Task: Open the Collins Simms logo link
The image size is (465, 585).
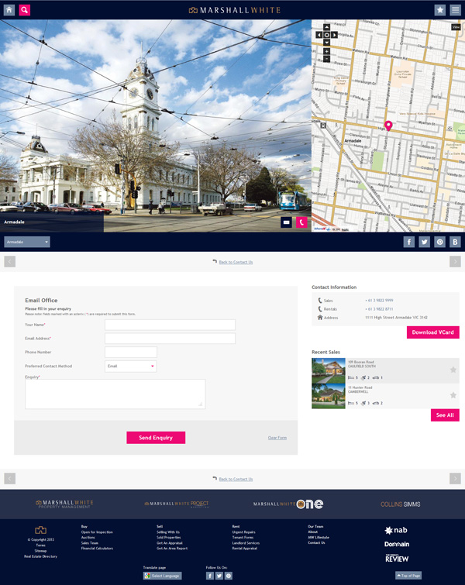Action: point(401,504)
